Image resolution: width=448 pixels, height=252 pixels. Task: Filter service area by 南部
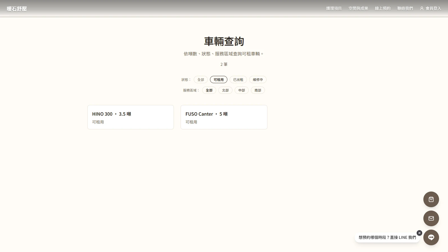point(258,90)
